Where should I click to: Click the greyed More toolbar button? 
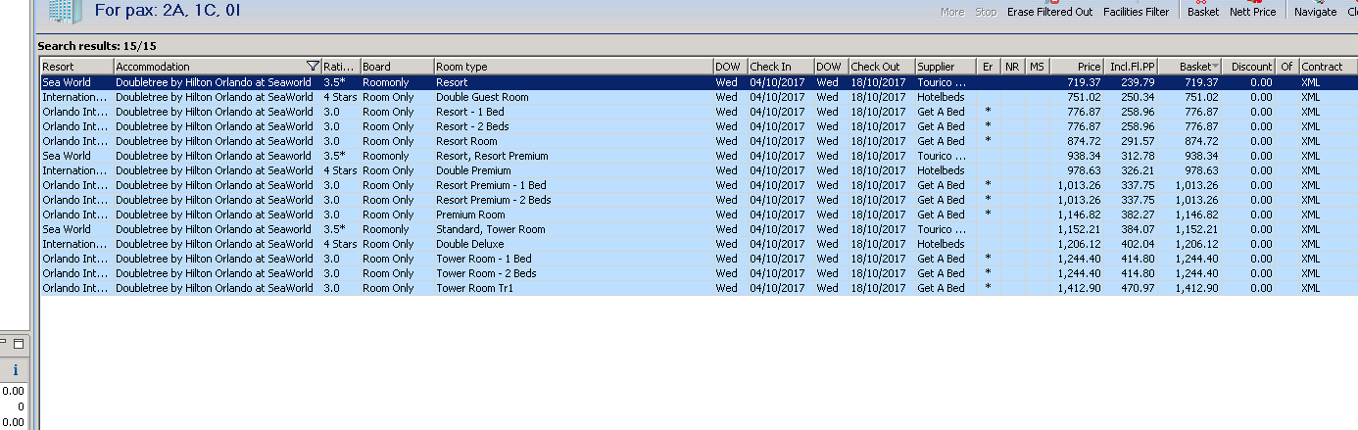pos(952,12)
